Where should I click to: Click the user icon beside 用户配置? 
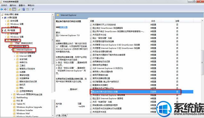[x=5, y=30]
